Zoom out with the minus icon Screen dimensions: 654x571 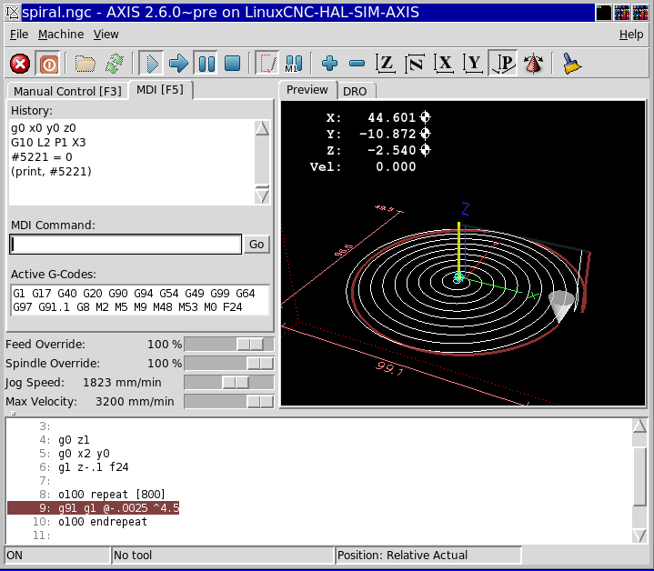pyautogui.click(x=357, y=64)
